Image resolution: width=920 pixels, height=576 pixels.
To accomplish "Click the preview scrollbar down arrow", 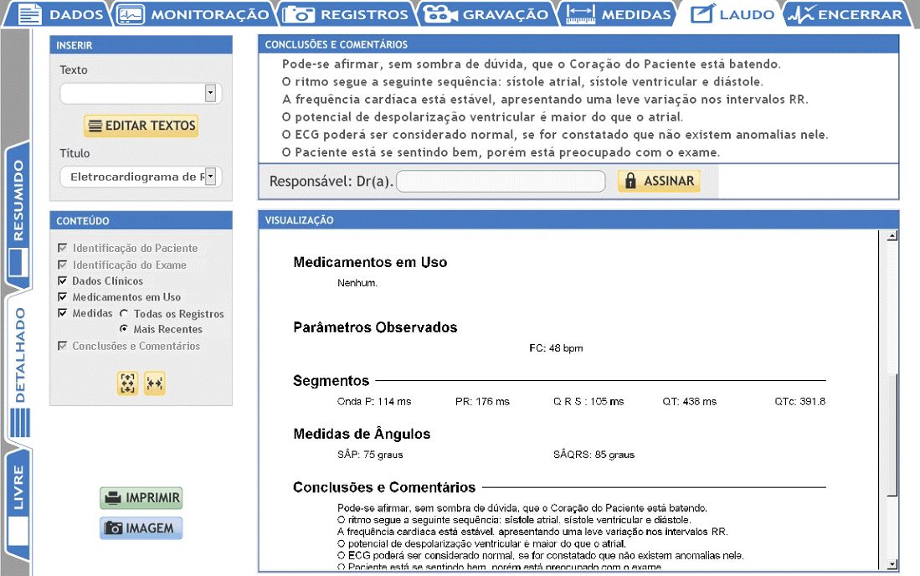I will point(892,564).
